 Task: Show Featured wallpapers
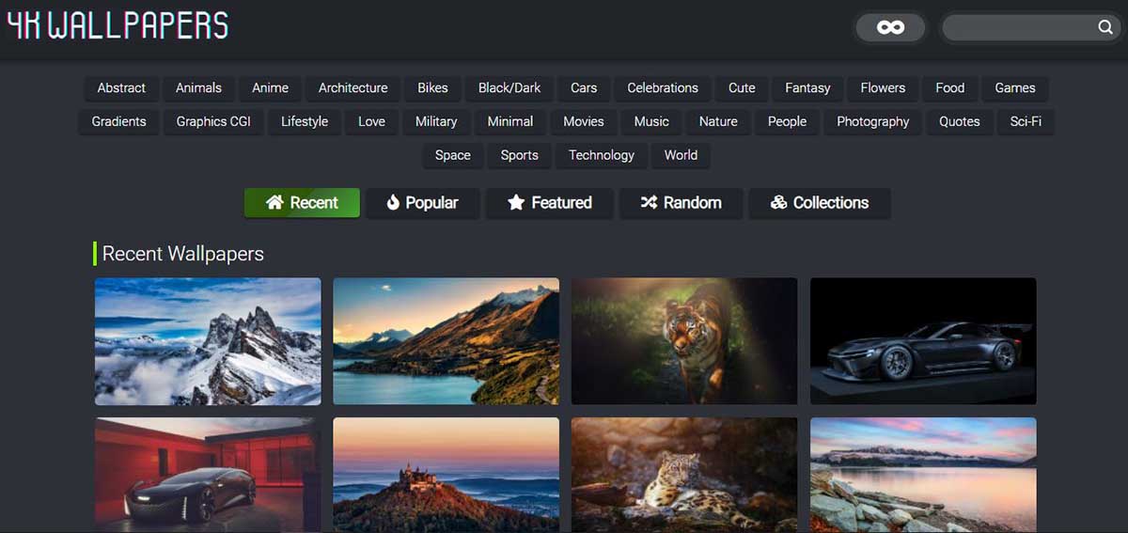point(550,203)
